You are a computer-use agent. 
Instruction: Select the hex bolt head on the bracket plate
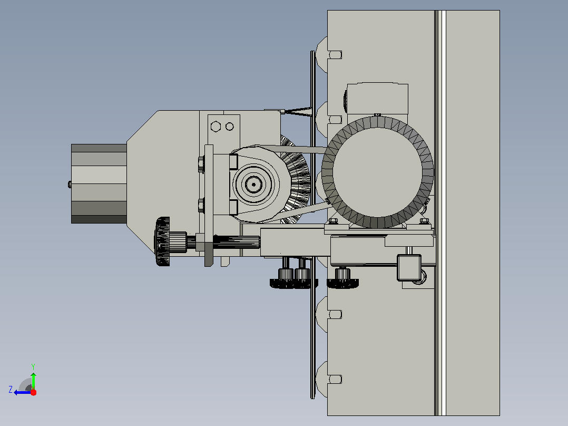coord(216,127)
